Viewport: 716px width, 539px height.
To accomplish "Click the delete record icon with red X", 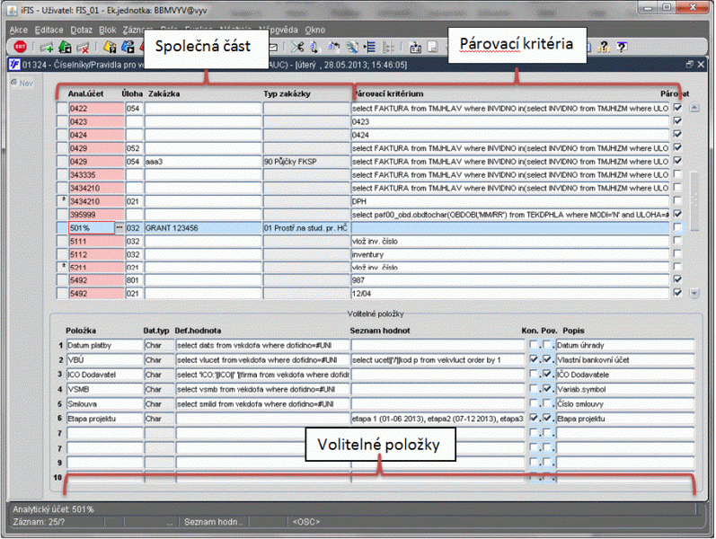I will (83, 47).
